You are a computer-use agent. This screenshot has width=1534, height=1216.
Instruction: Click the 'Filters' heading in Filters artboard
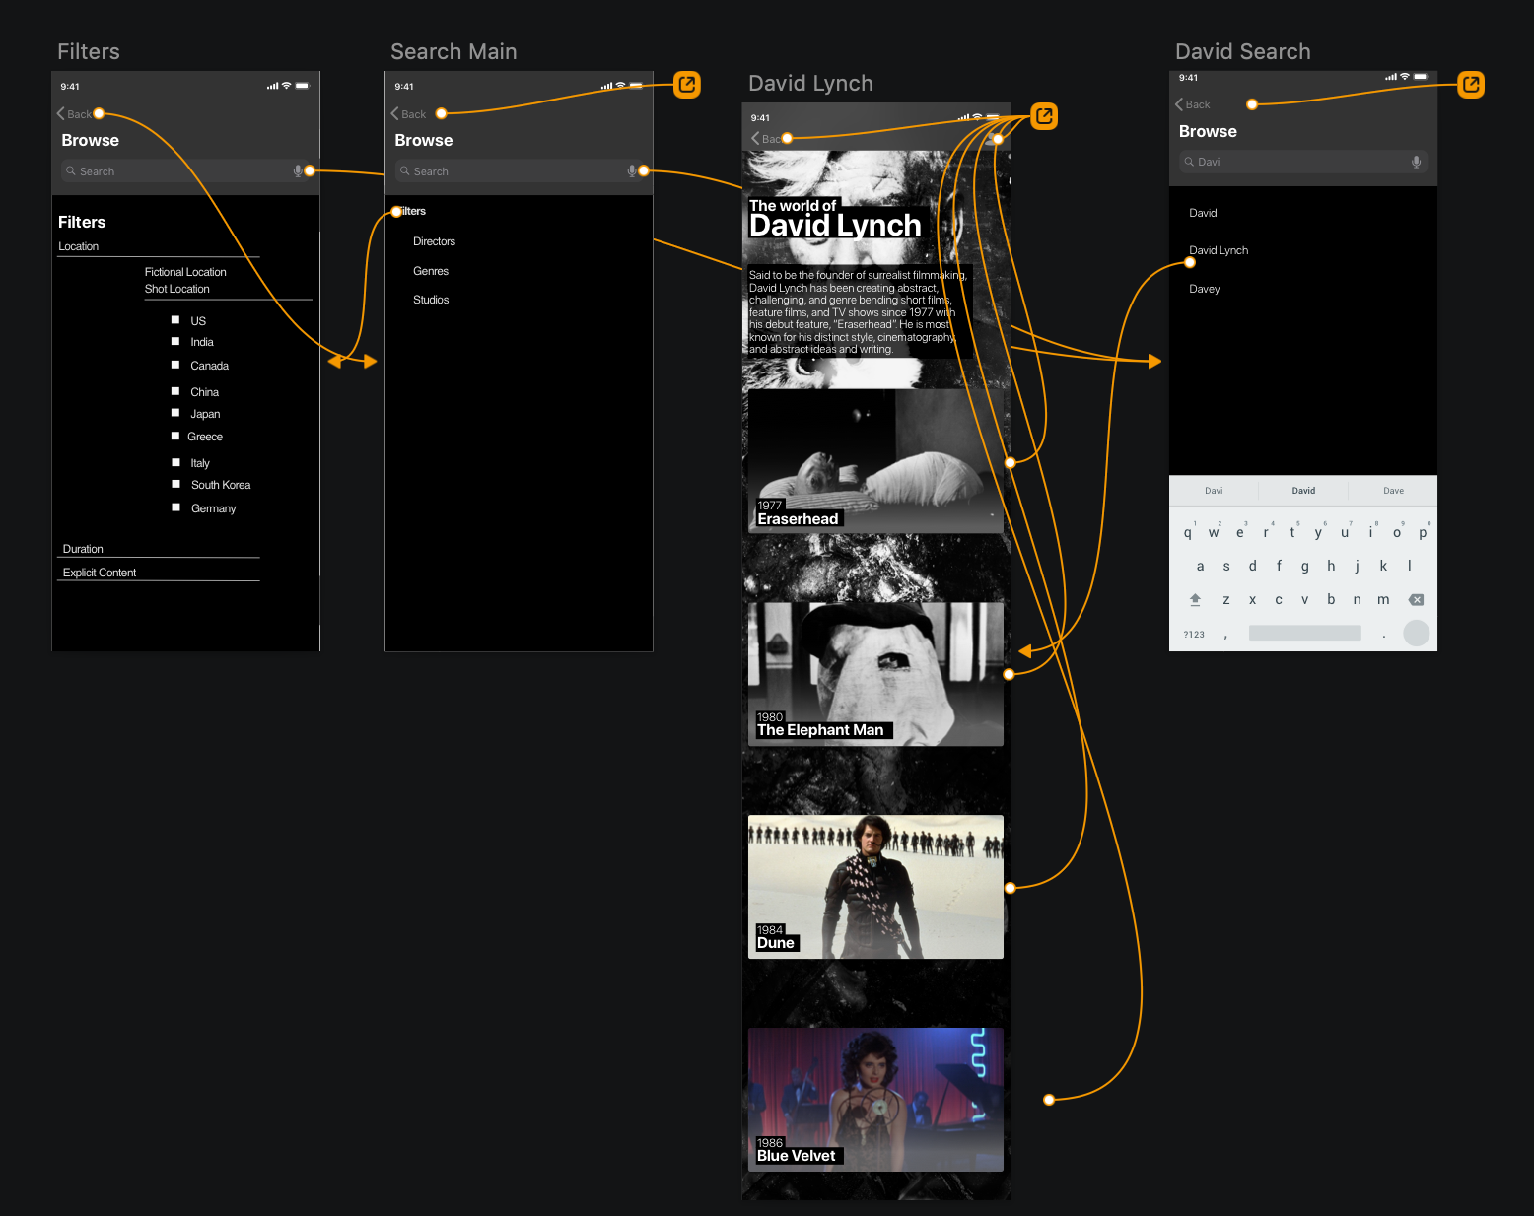tap(82, 223)
